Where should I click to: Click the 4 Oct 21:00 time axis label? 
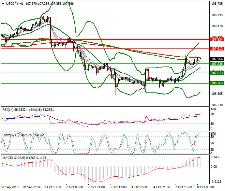point(162,187)
